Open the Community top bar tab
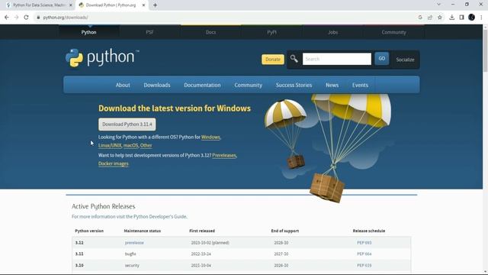Image resolution: width=488 pixels, height=275 pixels. [x=393, y=32]
